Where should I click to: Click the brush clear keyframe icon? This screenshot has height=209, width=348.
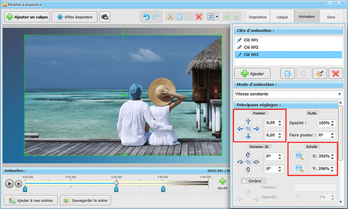pyautogui.click(x=320, y=74)
